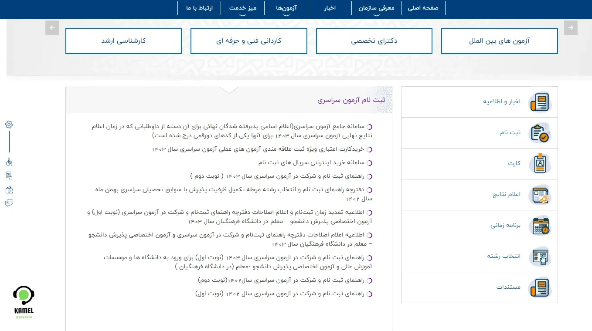Open راهنمای آزمون سراسری ۱۴۰۲ (نوبت اول) link
The height and width of the screenshot is (331, 592).
pyautogui.click(x=280, y=294)
